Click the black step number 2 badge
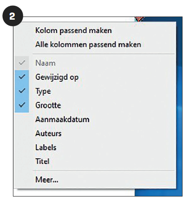 (x=12, y=16)
